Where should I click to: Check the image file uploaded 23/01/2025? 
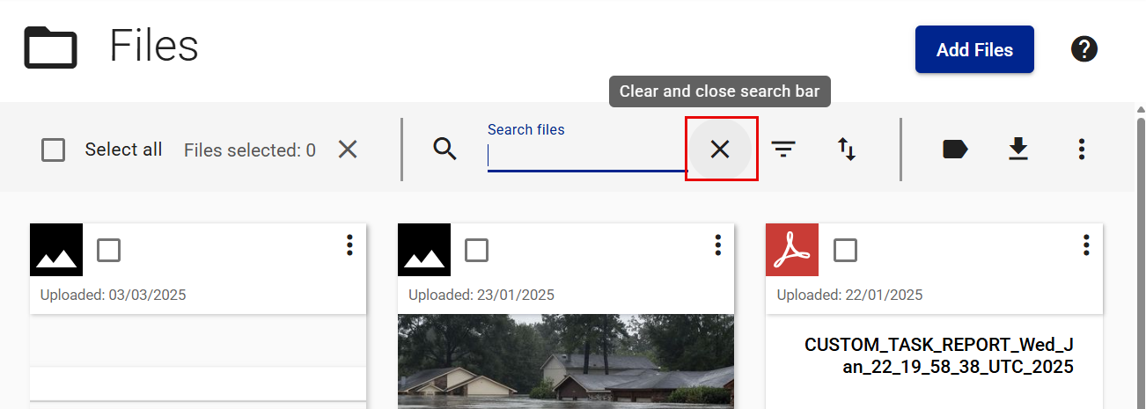point(476,251)
